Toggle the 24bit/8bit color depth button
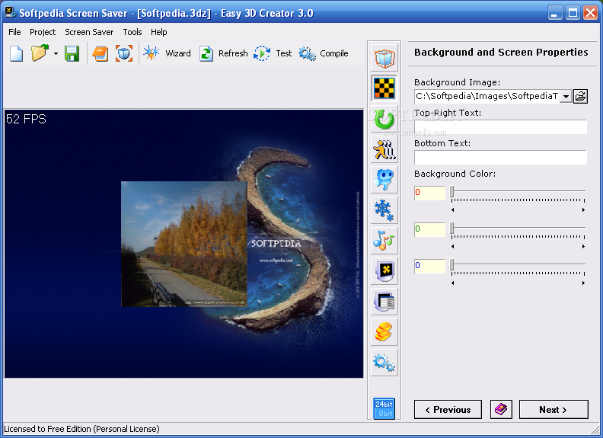This screenshot has width=603, height=438. (x=384, y=408)
